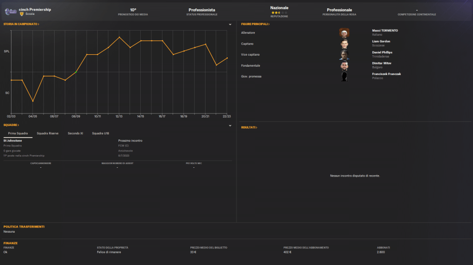Open manager Massi Tormento's portrait
The image size is (473, 265).
(344, 32)
